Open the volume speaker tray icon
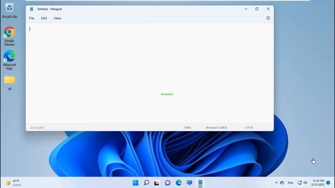The width and height of the screenshot is (335, 188). pos(305,183)
